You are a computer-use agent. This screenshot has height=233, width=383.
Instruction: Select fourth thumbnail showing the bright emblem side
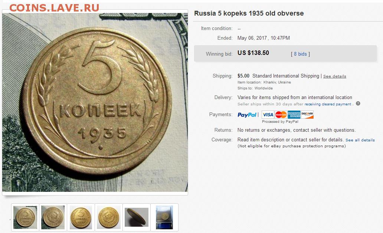tap(109, 217)
